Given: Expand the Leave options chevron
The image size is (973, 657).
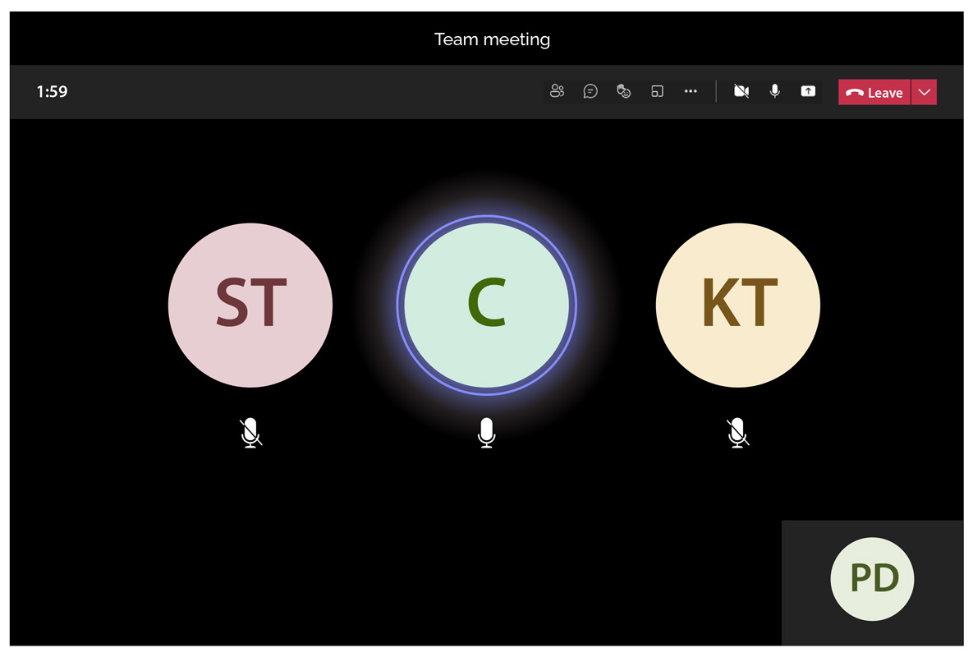Looking at the screenshot, I should 924,93.
